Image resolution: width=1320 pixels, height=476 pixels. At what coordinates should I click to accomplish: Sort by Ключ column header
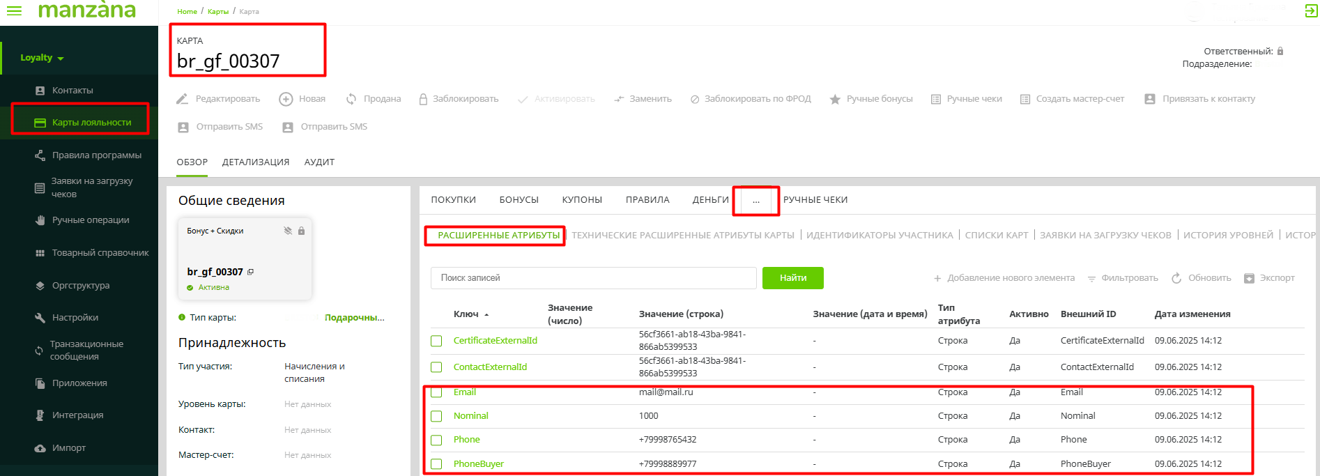click(x=466, y=314)
